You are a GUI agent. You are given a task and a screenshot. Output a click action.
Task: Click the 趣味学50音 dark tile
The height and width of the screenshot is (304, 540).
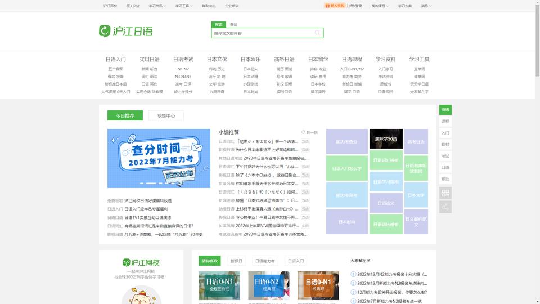[x=386, y=139]
